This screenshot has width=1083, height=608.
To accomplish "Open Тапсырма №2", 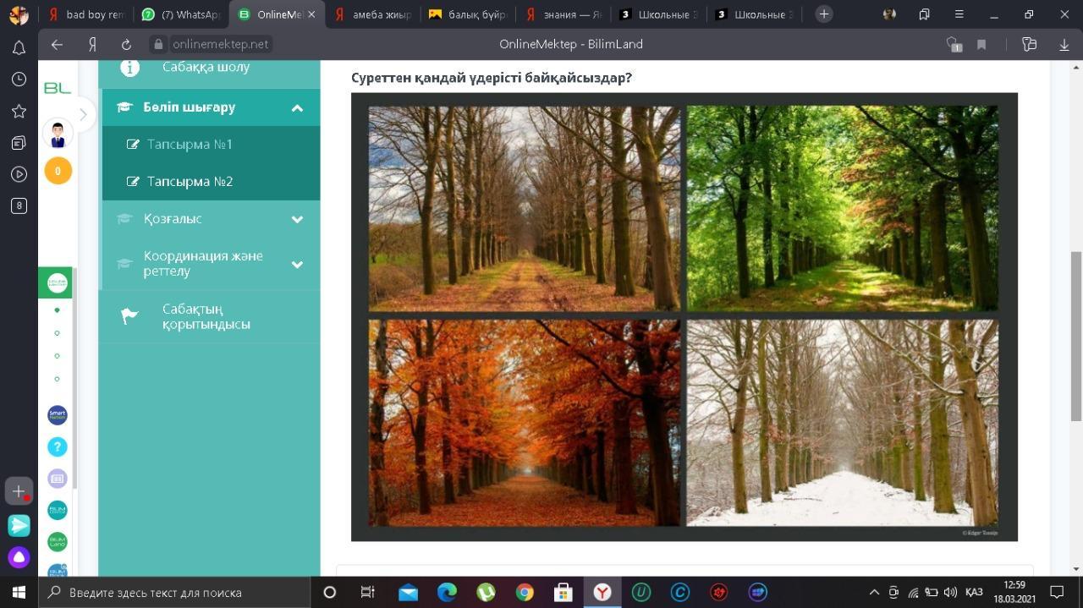I will click(x=190, y=182).
